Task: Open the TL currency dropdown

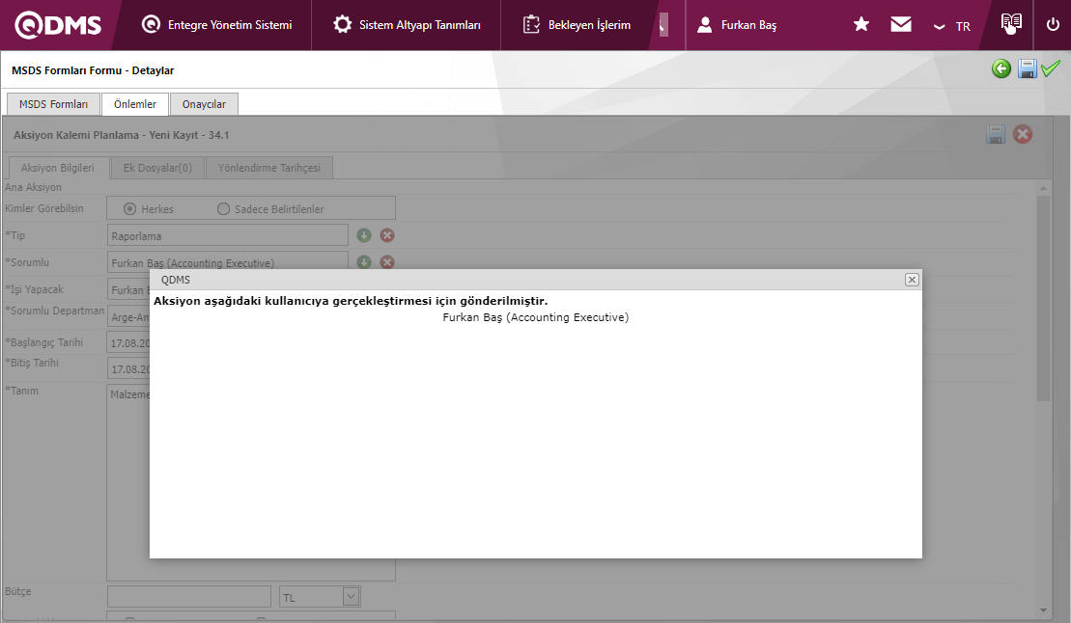Action: (351, 597)
